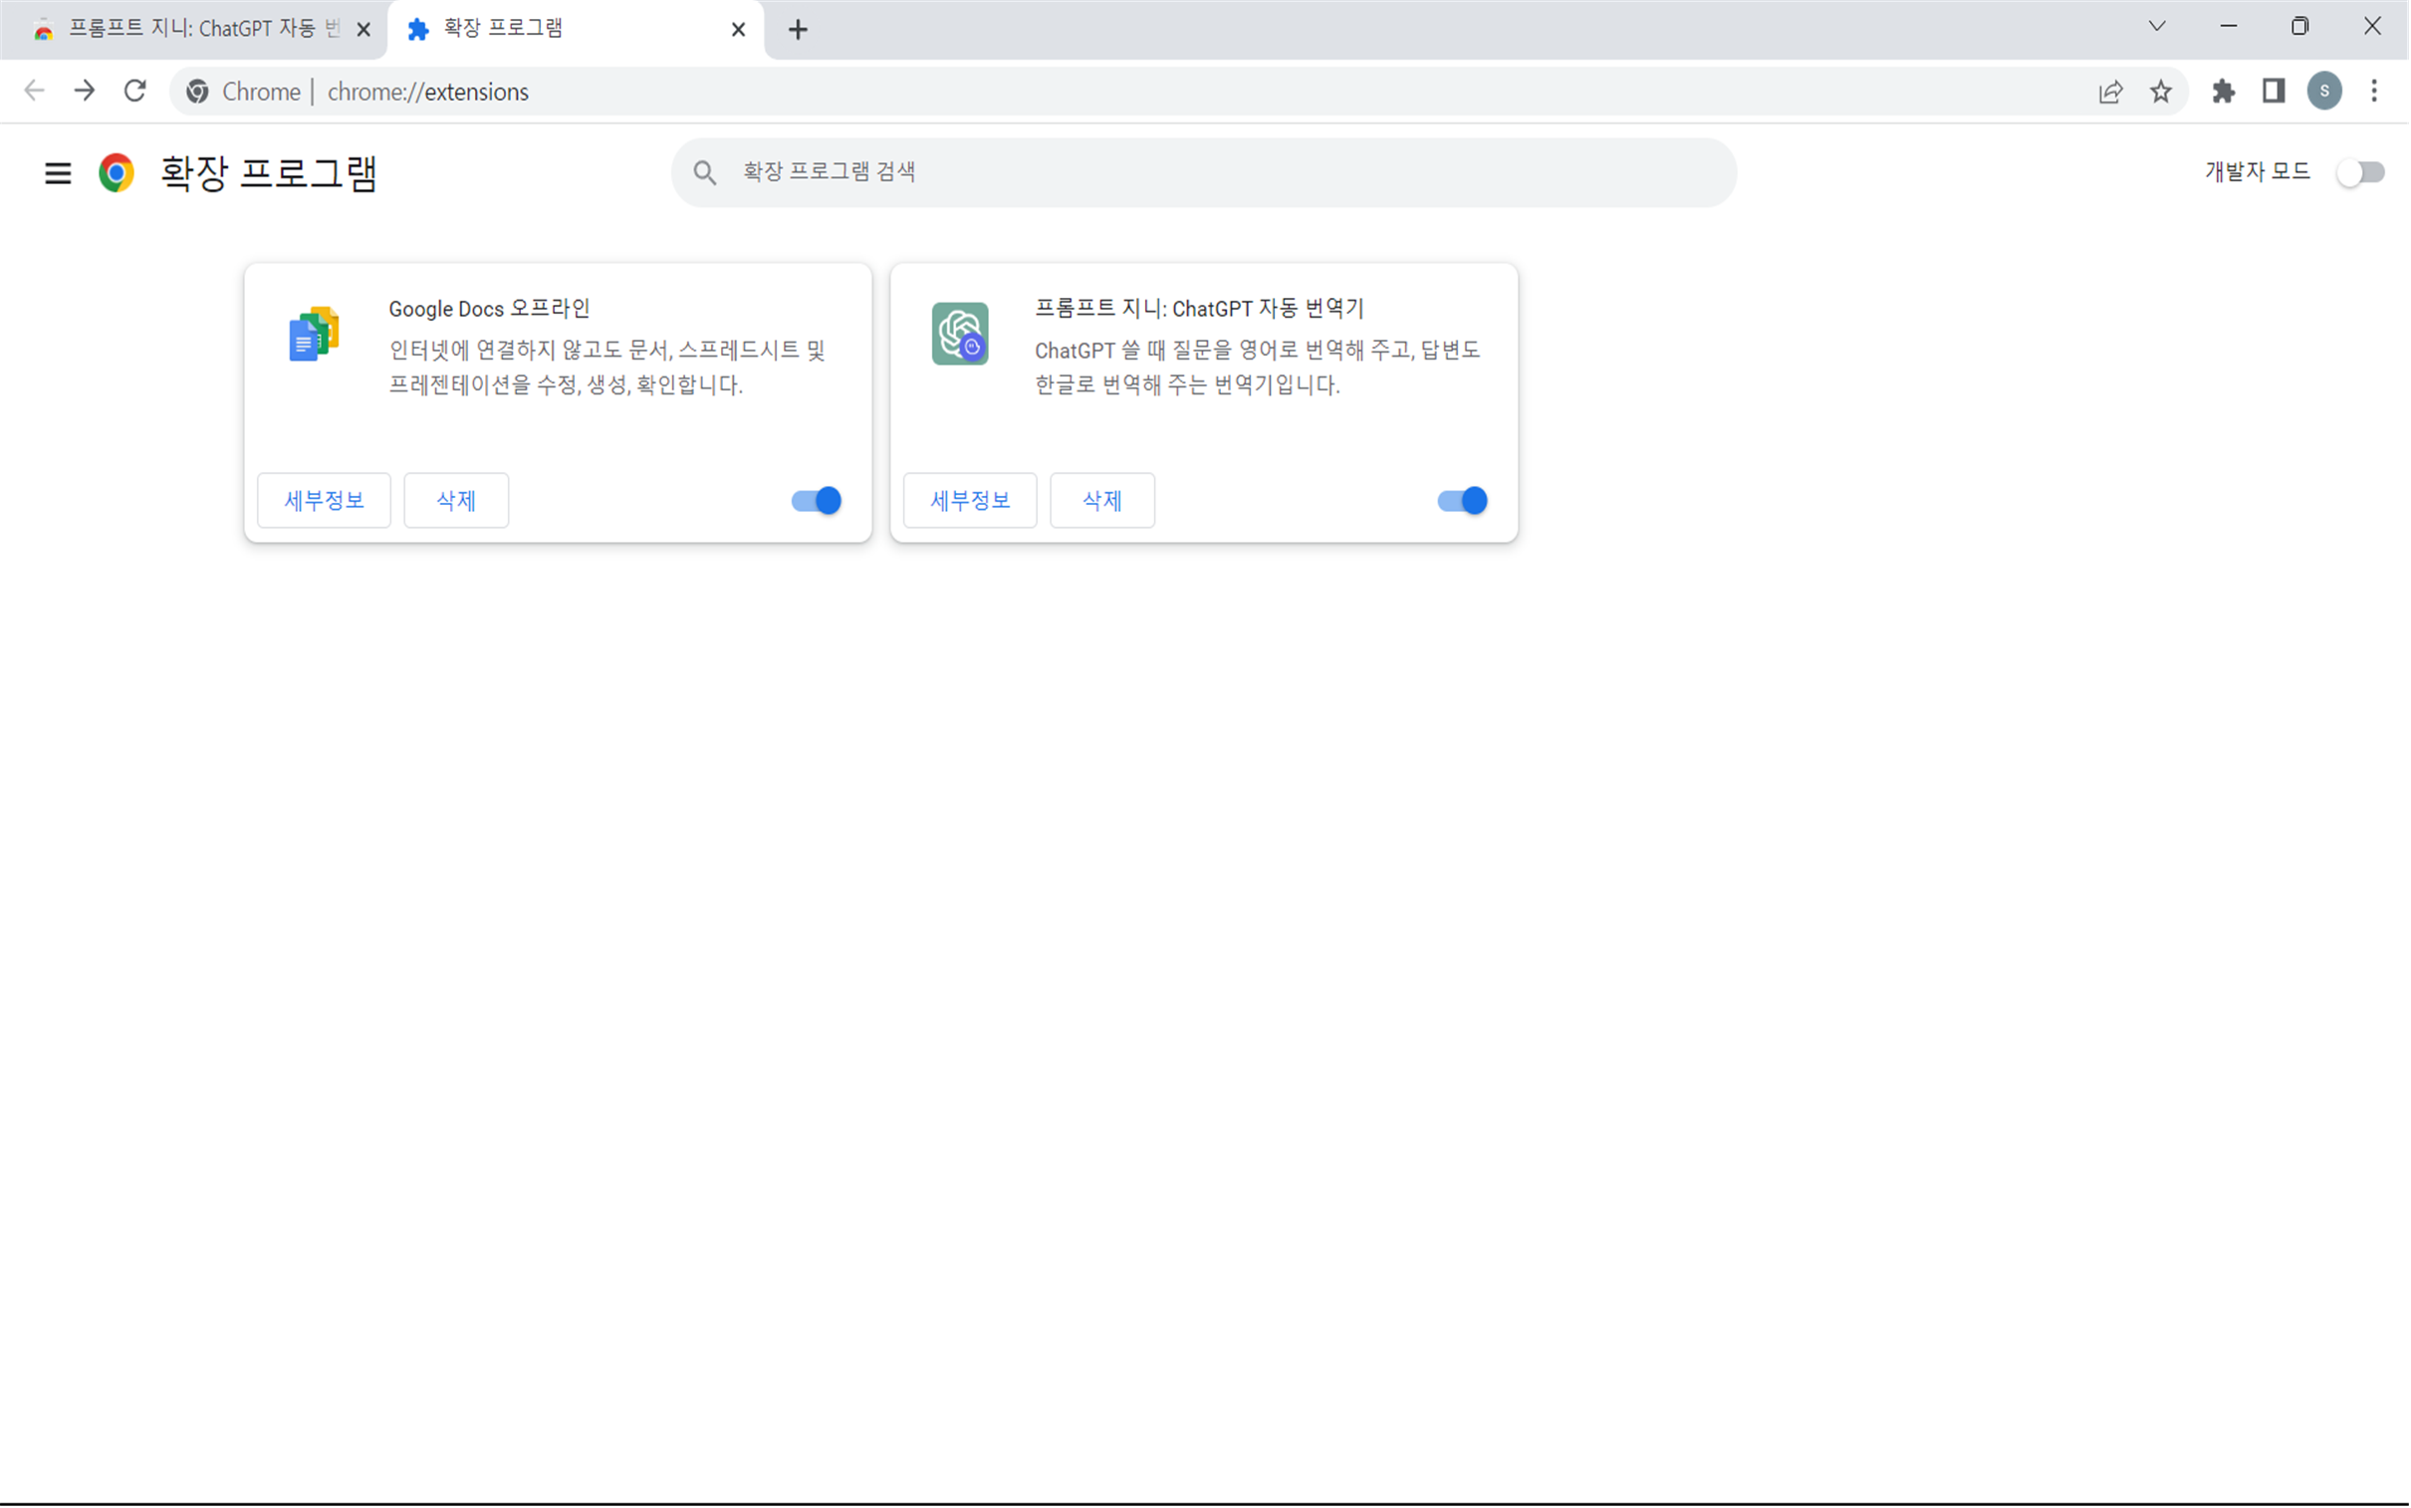
Task: Reload the page with the refresh icon
Action: (134, 91)
